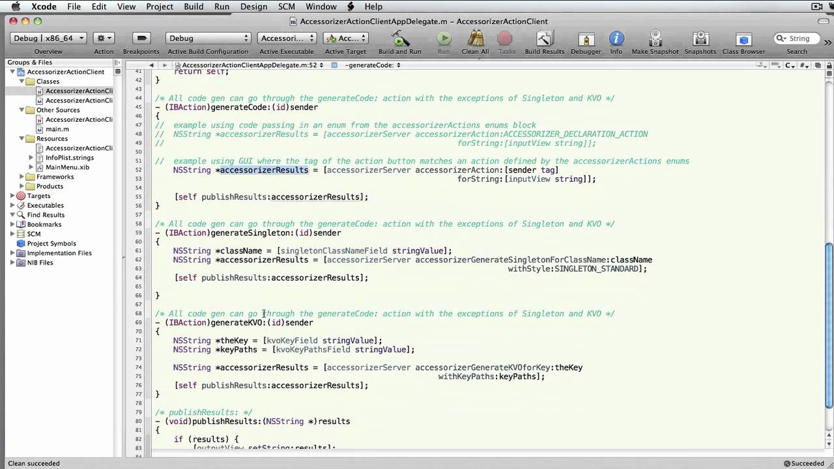Expand the InfoPlist.strings item

(x=31, y=158)
